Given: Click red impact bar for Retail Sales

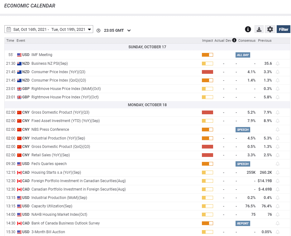Looking at the screenshot, I should coord(207,155).
